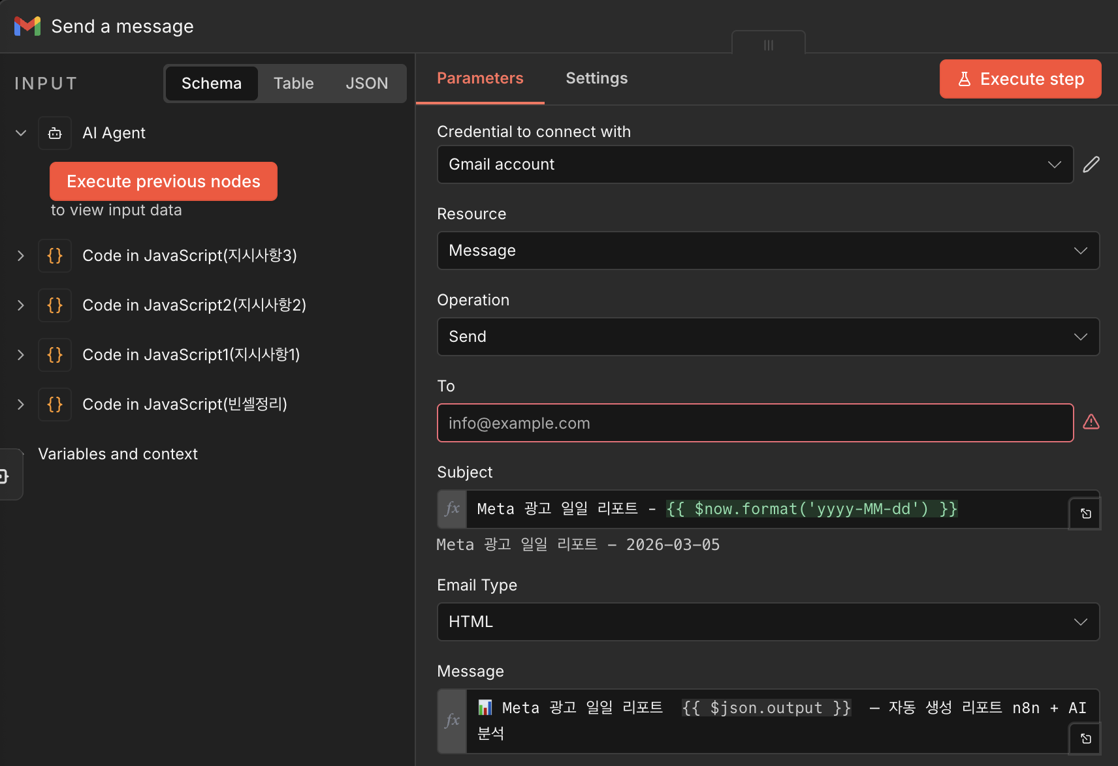The image size is (1118, 766).
Task: Switch input view to Schema
Action: [x=212, y=84]
